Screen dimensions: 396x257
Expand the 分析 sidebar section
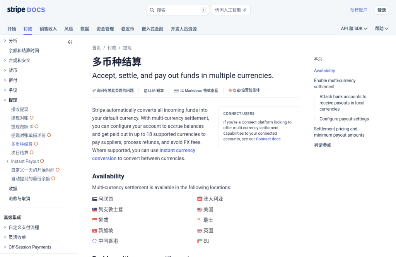pos(5,40)
